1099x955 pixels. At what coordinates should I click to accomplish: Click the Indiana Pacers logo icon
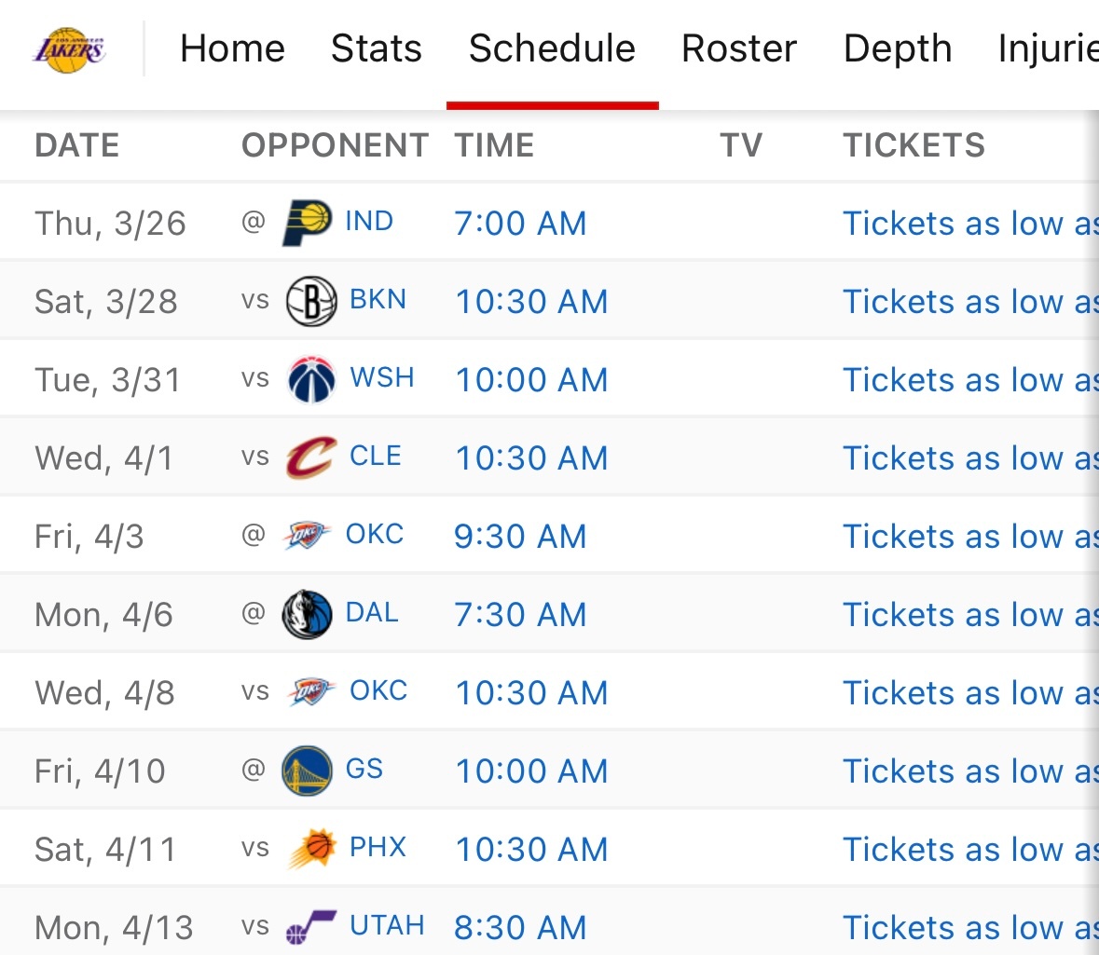(307, 223)
